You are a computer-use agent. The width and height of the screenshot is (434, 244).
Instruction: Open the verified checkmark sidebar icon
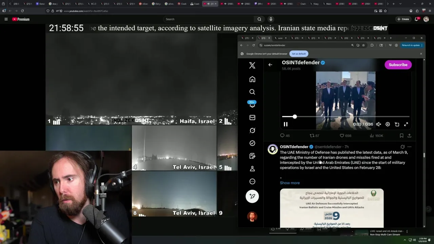252,143
